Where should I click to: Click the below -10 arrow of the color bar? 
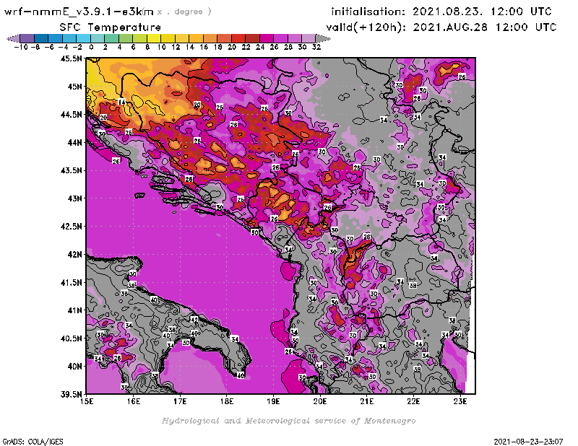13,38
